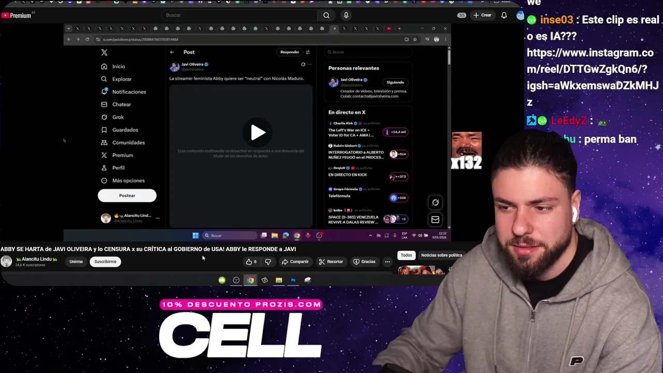
Task: Open Alancitu Lindu account menu dots
Action: 157,218
